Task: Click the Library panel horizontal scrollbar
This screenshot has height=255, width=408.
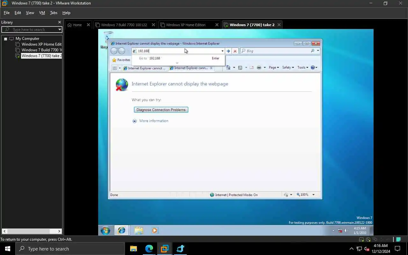Action: coord(32,231)
